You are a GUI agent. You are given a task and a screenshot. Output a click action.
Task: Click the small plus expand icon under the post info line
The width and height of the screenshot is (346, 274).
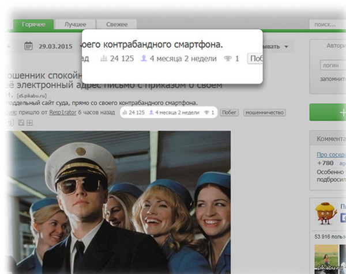(x=30, y=122)
